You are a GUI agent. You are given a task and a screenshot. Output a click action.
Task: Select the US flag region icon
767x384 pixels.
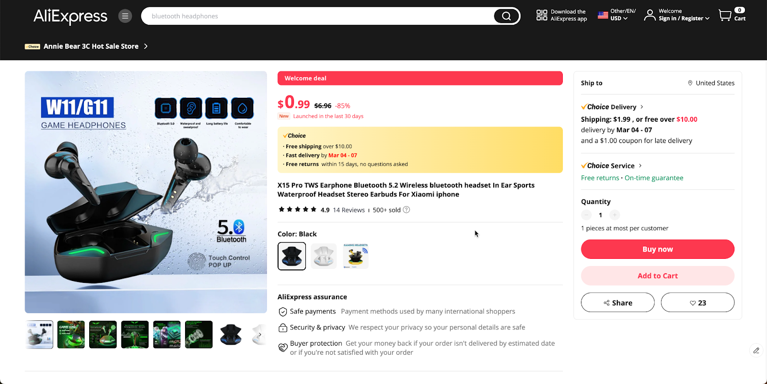[x=603, y=15]
